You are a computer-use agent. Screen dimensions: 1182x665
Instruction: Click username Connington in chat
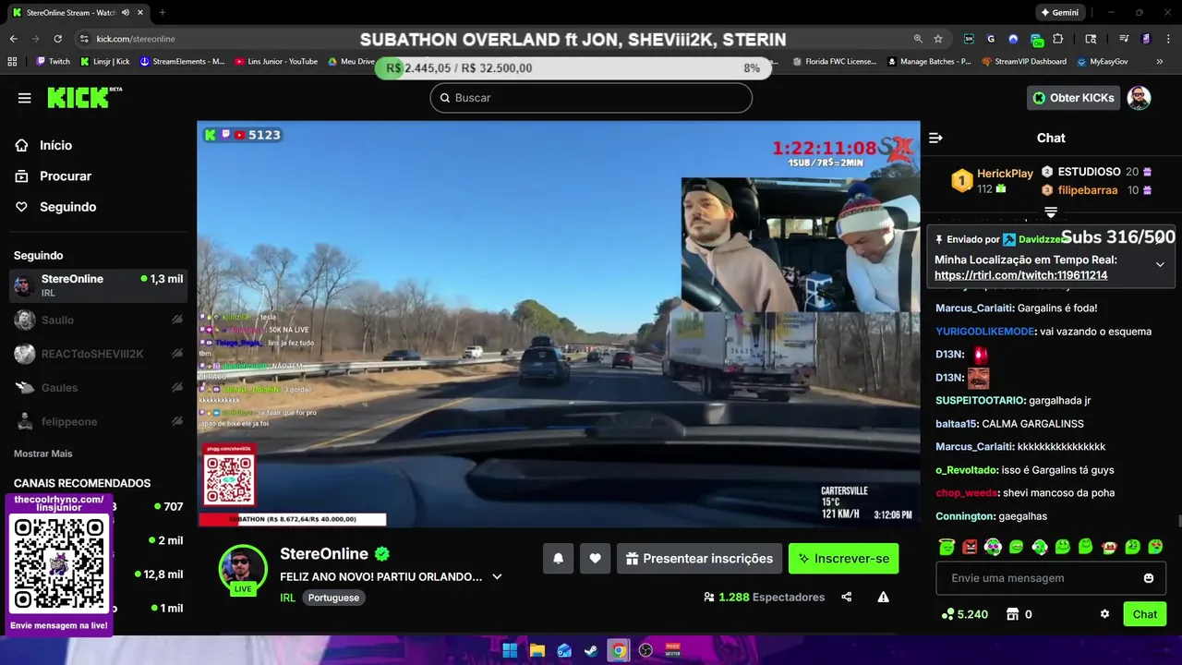point(965,516)
